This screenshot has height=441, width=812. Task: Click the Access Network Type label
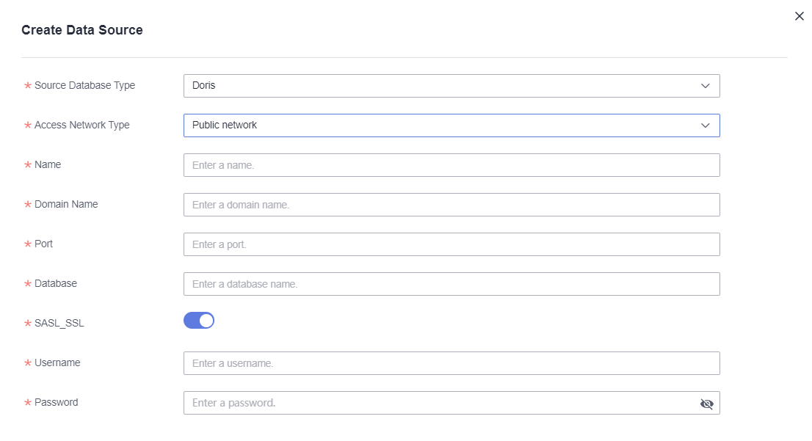pos(81,125)
